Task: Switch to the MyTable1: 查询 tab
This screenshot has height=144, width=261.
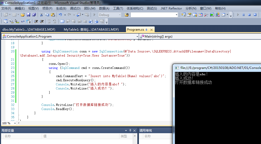Action: point(91,30)
